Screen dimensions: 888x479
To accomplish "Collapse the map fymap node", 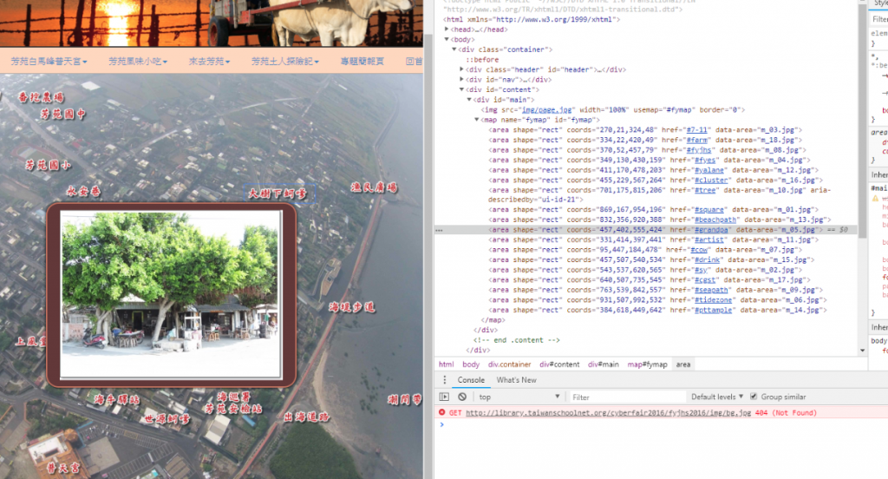I will (476, 120).
